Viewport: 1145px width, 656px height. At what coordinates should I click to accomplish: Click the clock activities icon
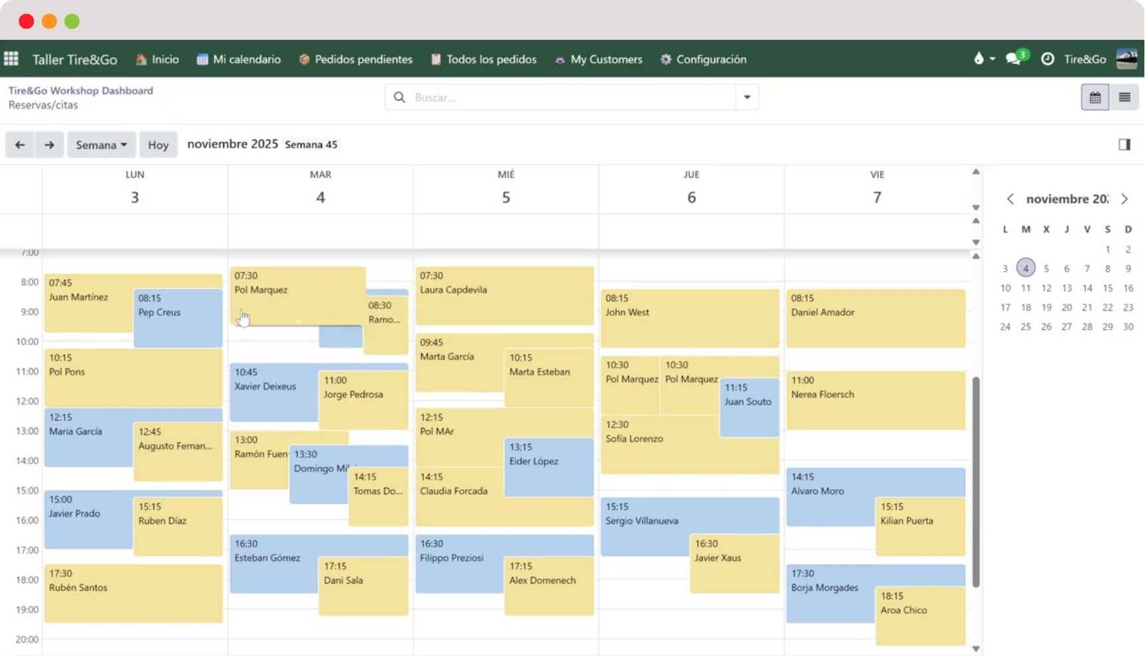[1047, 59]
